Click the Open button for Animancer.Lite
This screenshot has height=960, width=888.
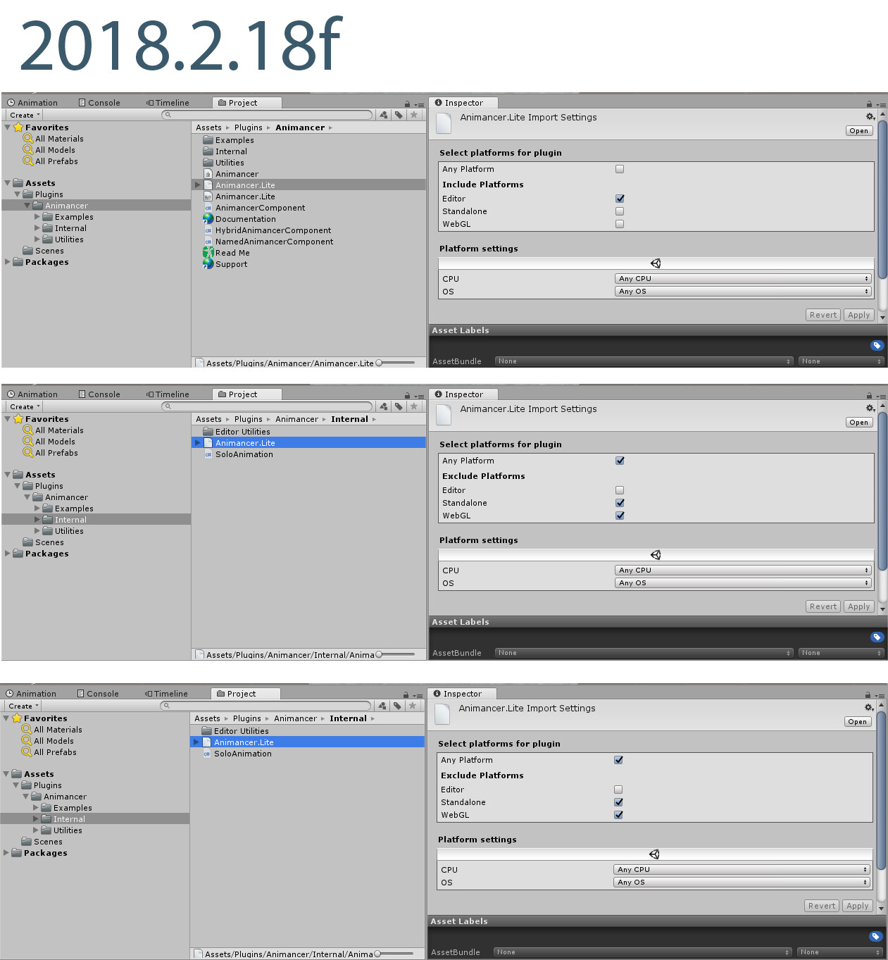(859, 130)
